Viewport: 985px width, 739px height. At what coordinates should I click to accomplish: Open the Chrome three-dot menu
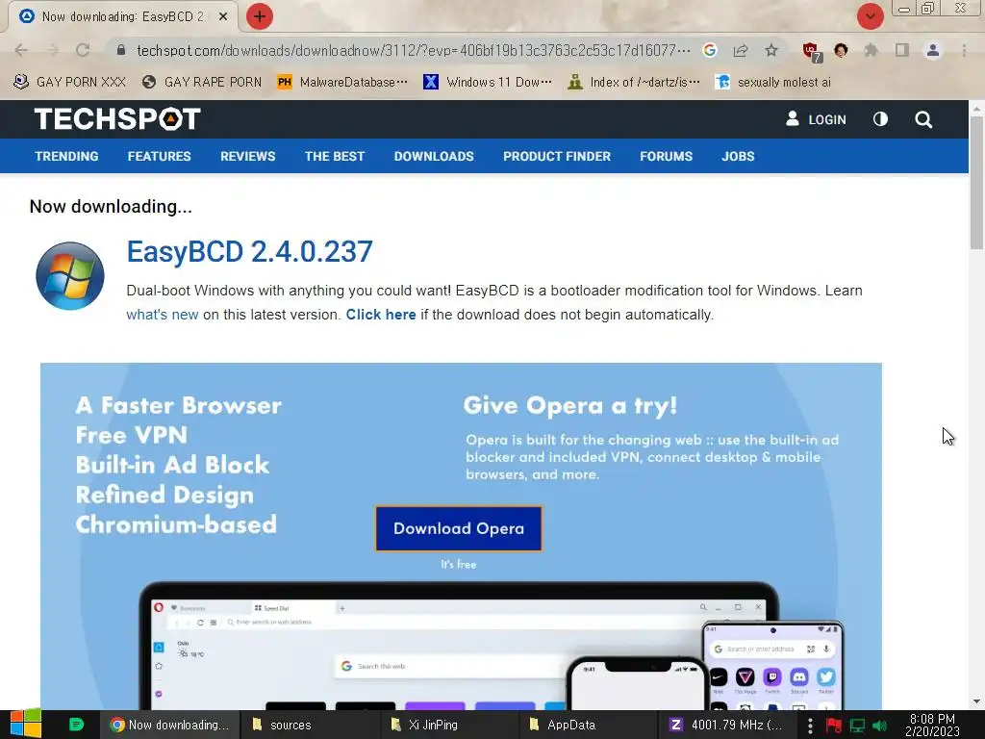point(964,50)
